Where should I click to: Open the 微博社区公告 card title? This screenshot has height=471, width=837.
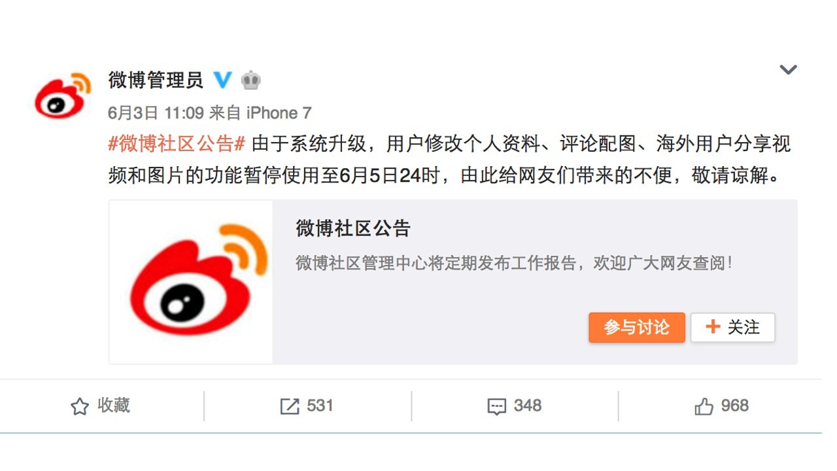click(352, 228)
